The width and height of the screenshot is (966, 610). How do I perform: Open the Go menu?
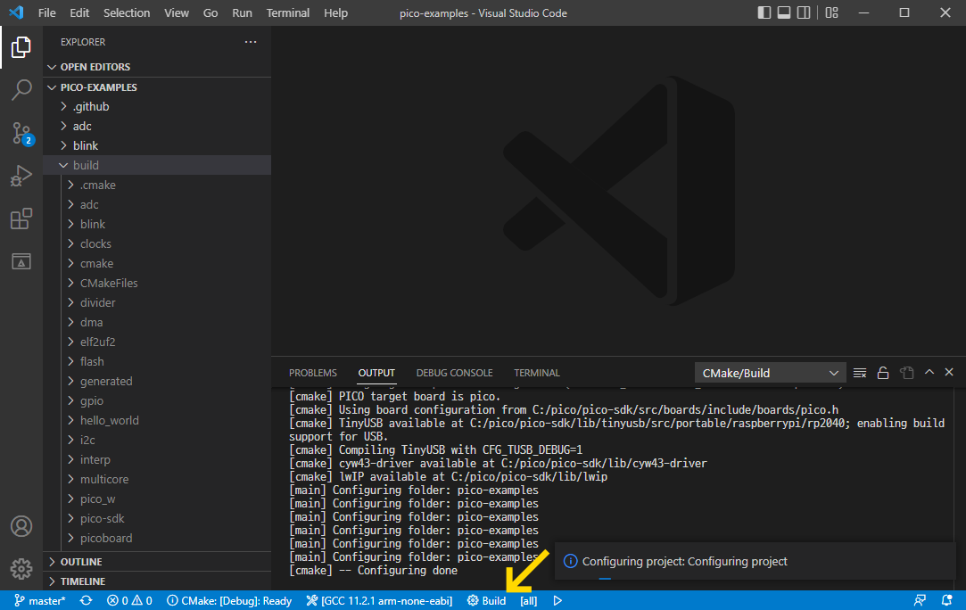point(211,13)
